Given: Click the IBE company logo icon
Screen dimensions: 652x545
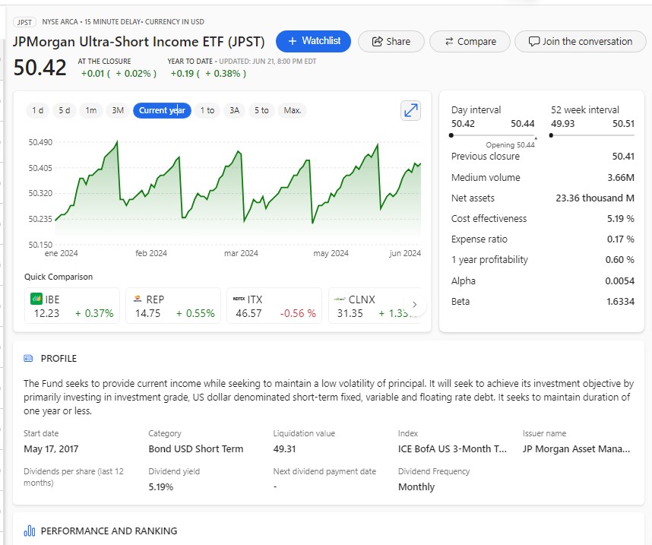Looking at the screenshot, I should (x=36, y=299).
